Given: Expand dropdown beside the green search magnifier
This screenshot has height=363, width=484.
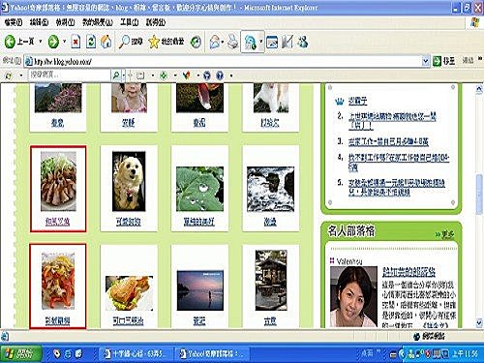Looking at the screenshot, I should coord(124,76).
